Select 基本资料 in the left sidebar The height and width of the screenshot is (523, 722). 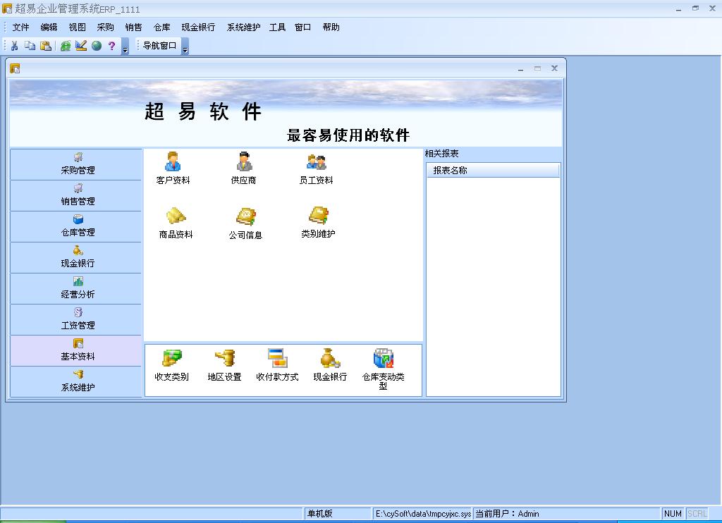[76, 351]
